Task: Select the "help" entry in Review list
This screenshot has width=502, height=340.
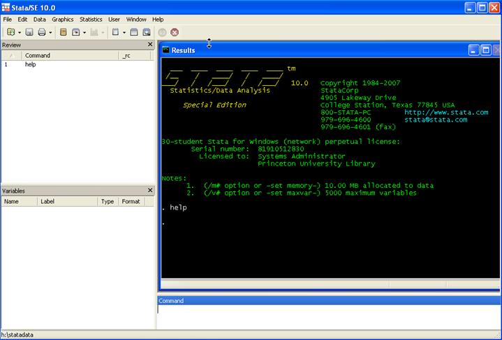Action: point(30,64)
